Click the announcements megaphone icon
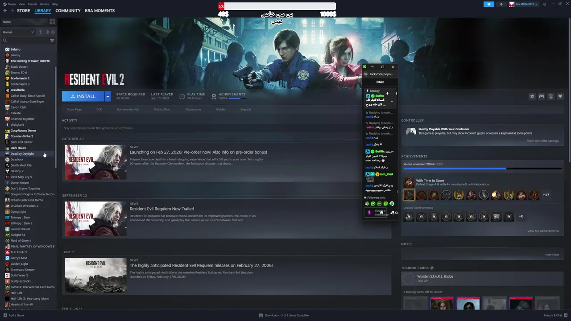The height and width of the screenshot is (321, 571). 489,4
